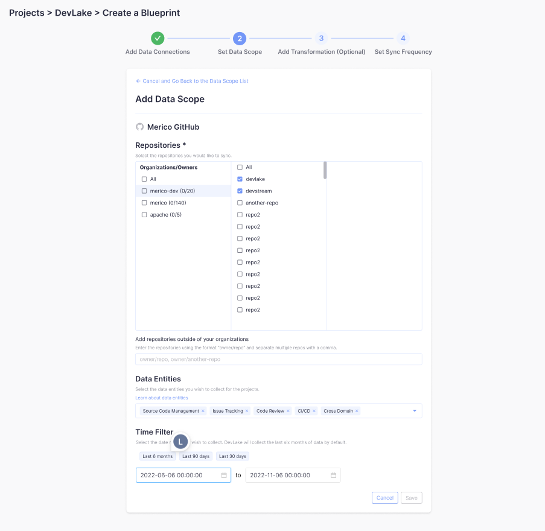Uncheck the devlake repository
545x531 pixels.
click(240, 179)
